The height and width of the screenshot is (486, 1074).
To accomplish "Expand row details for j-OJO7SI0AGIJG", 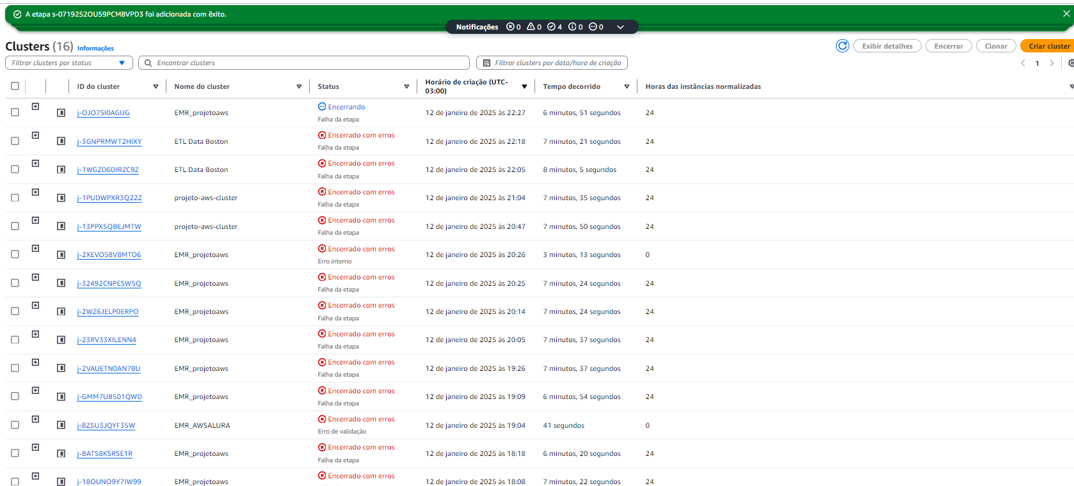I will click(x=35, y=107).
